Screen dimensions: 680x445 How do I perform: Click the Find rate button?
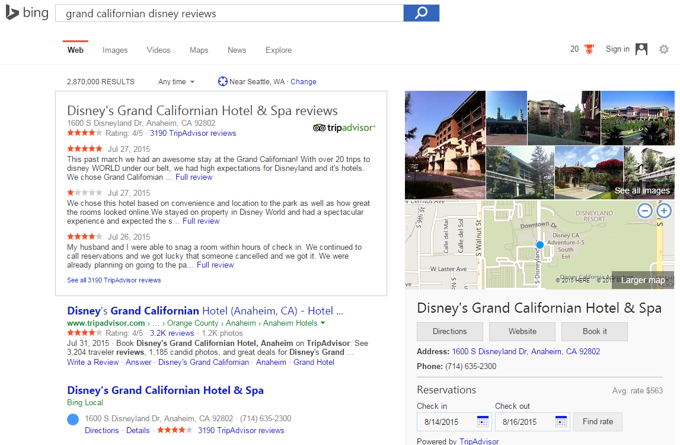(598, 422)
